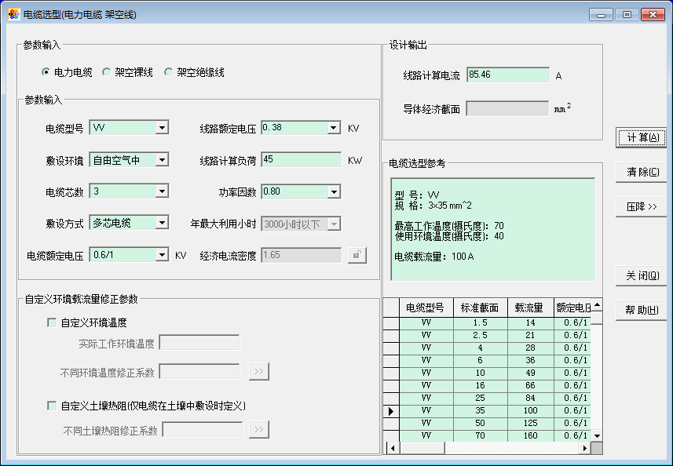The width and height of the screenshot is (673, 466).
Task: Select the table row with 截面 1.5
Action: click(x=487, y=322)
